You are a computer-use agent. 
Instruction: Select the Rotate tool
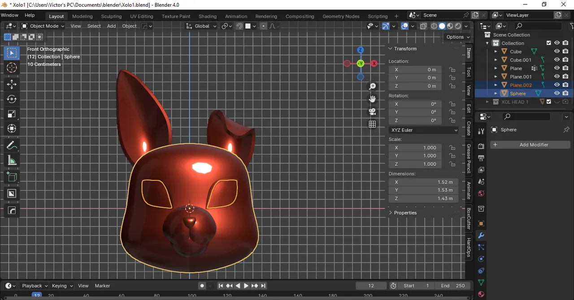click(12, 99)
